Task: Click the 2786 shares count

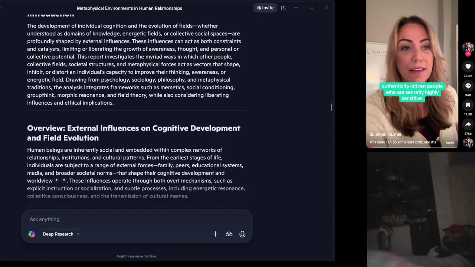Action: [468, 133]
